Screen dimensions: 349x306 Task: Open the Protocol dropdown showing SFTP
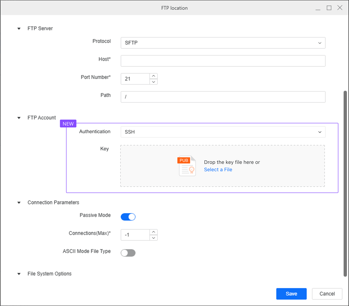pyautogui.click(x=223, y=43)
